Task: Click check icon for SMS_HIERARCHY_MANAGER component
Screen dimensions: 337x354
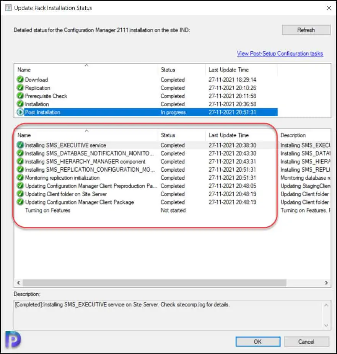Action: click(20, 161)
